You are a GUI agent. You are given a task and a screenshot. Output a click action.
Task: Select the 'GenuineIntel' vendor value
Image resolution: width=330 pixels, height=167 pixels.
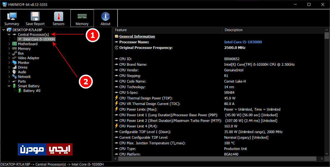[233, 70]
